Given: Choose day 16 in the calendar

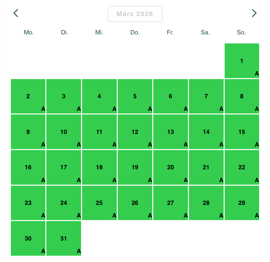Looking at the screenshot, I should tap(28, 167).
